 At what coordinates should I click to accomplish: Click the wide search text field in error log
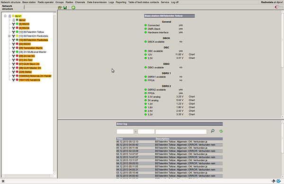click(x=181, y=131)
